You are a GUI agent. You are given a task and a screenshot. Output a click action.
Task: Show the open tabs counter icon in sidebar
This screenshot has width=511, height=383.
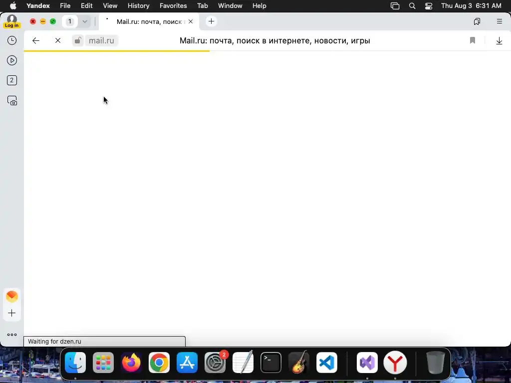pos(12,80)
